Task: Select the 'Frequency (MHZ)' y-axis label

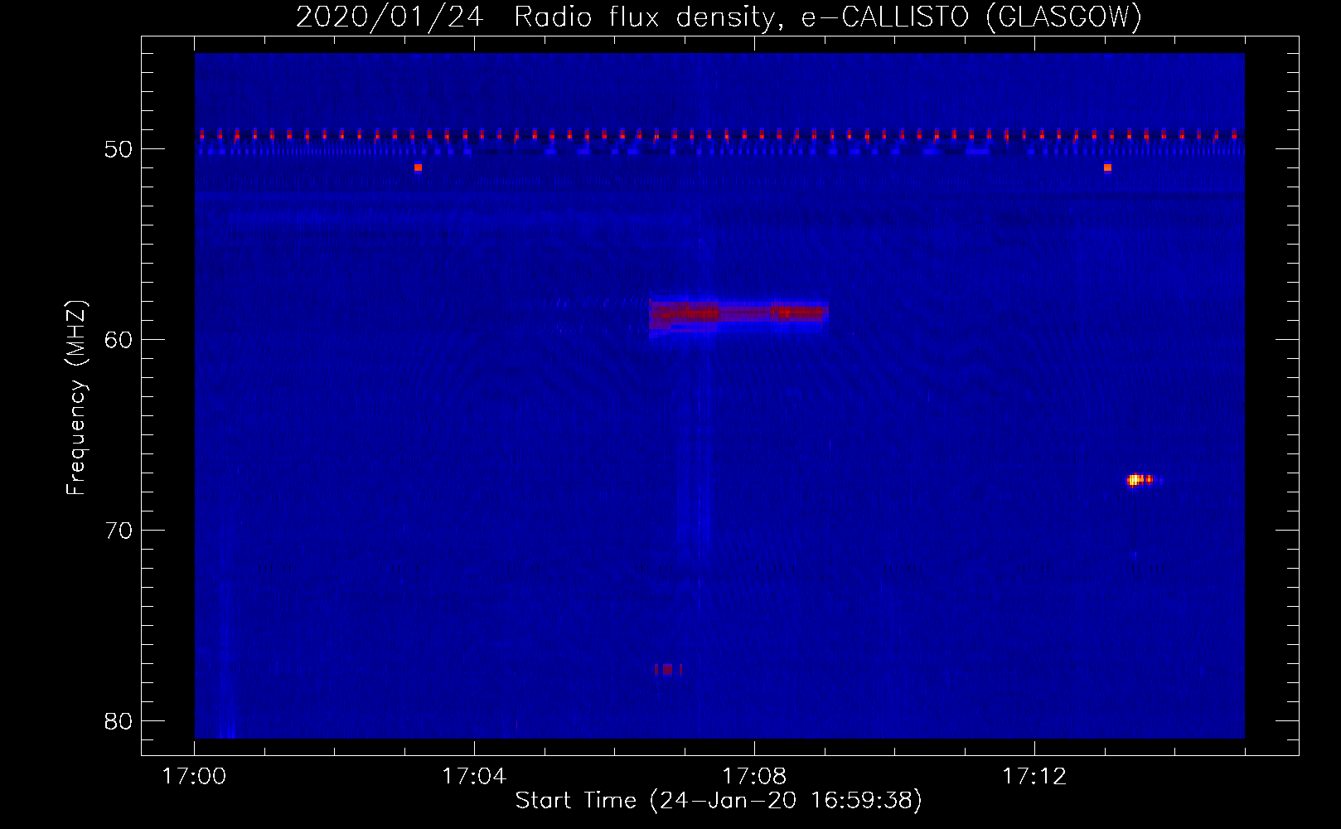Action: click(x=75, y=398)
